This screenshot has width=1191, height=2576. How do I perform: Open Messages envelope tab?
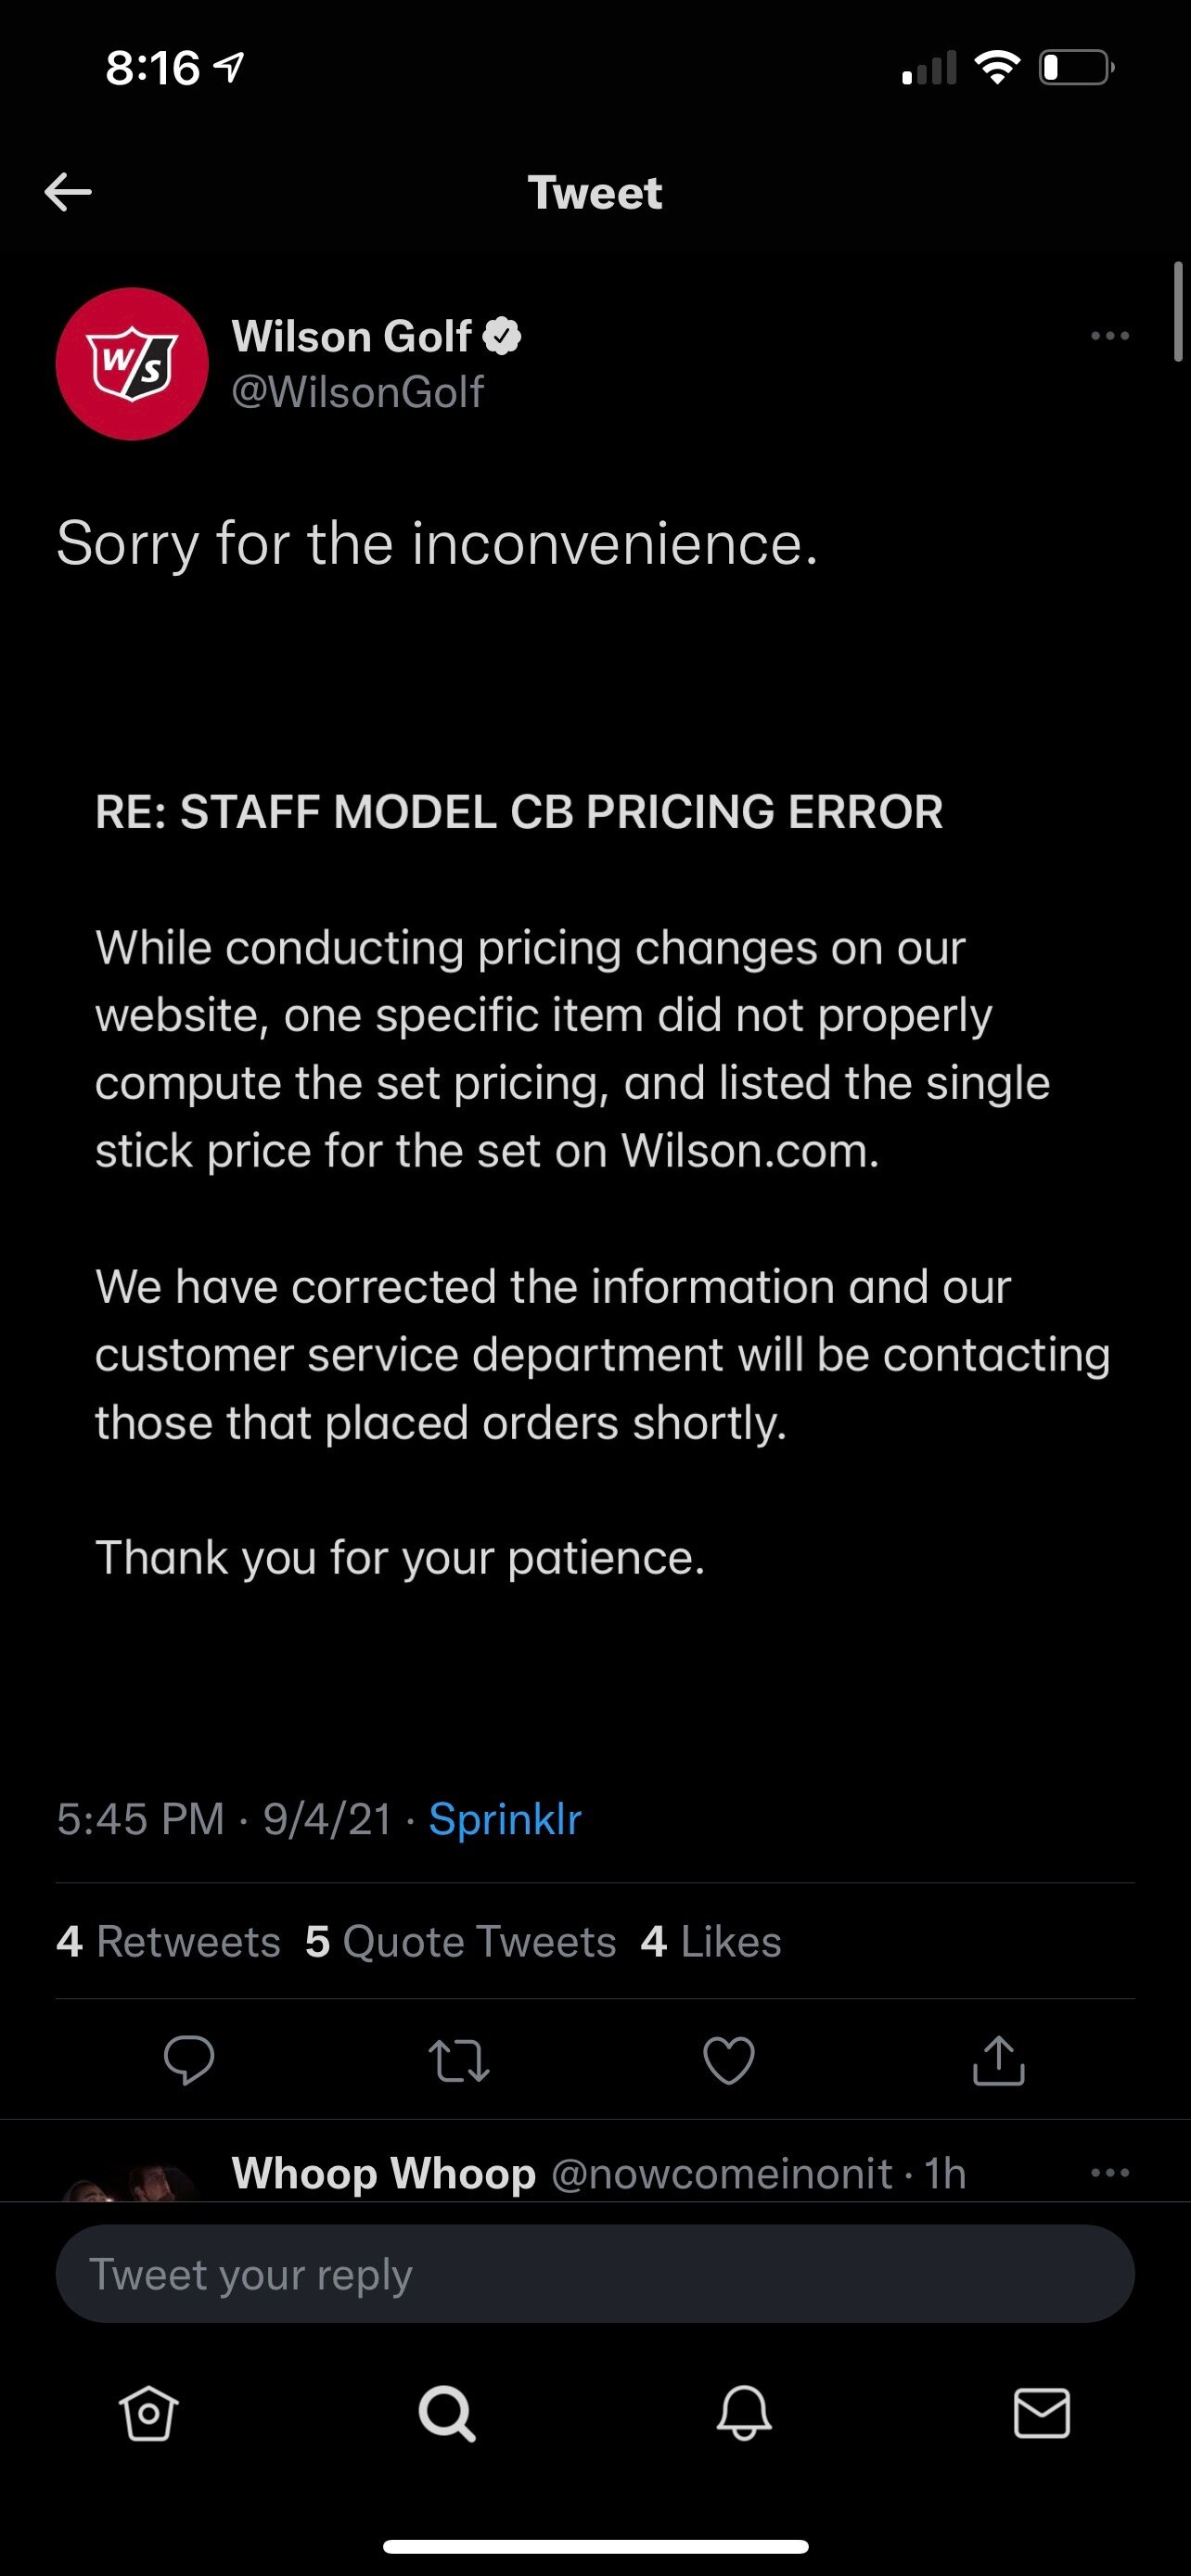click(x=1042, y=2413)
